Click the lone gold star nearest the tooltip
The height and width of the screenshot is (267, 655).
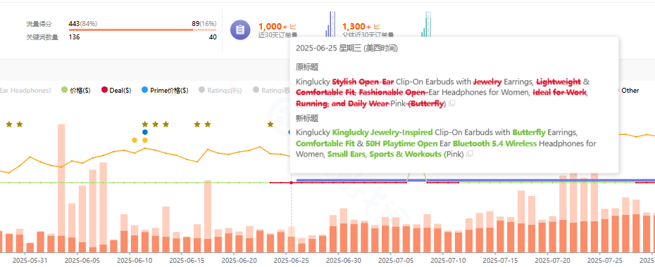coord(270,124)
